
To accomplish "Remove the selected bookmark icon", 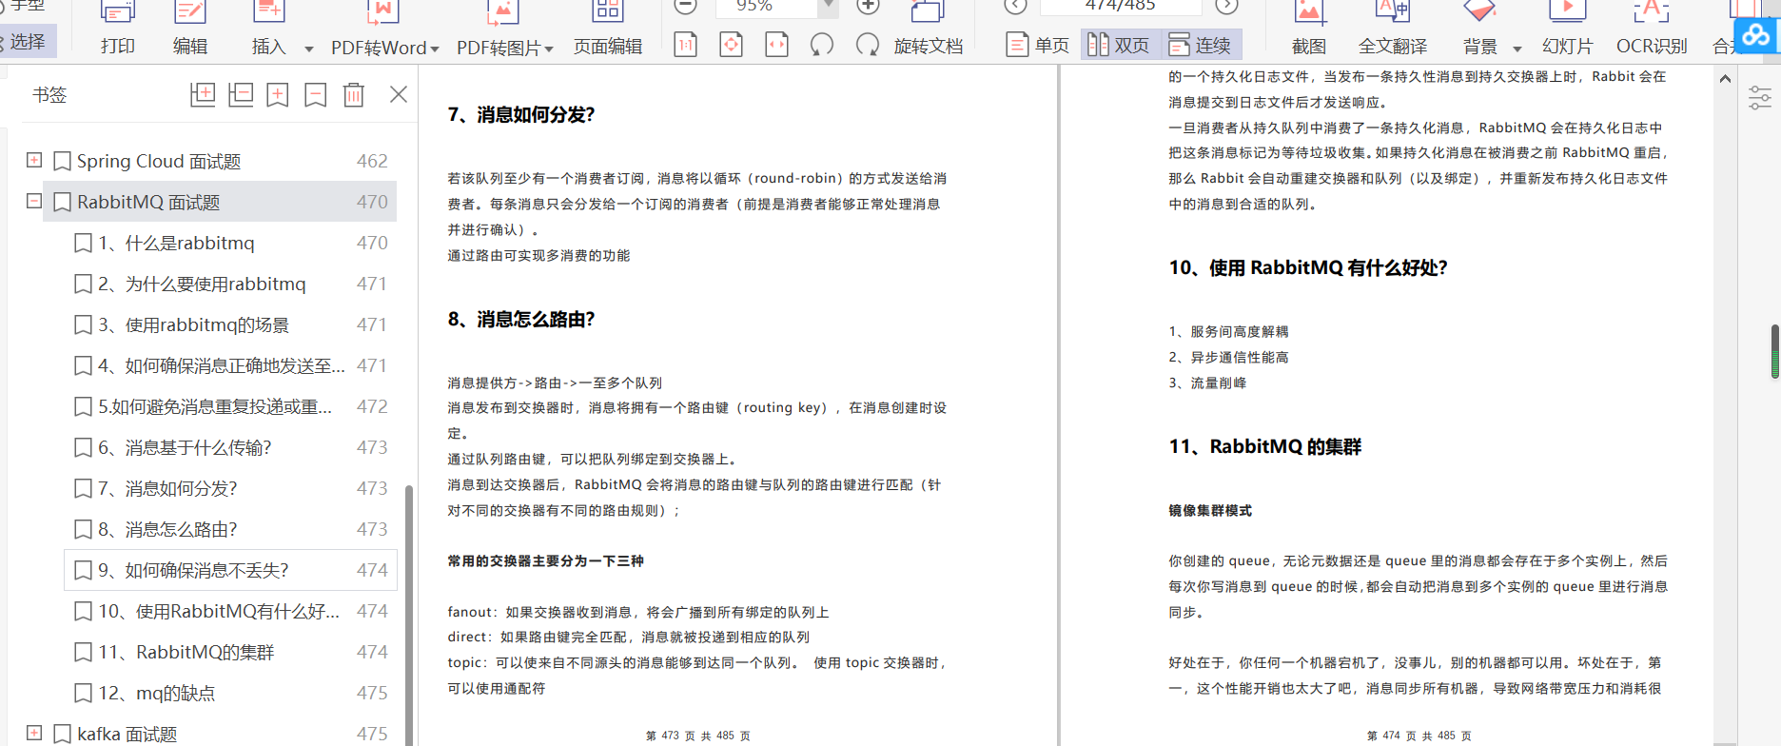I will (316, 94).
